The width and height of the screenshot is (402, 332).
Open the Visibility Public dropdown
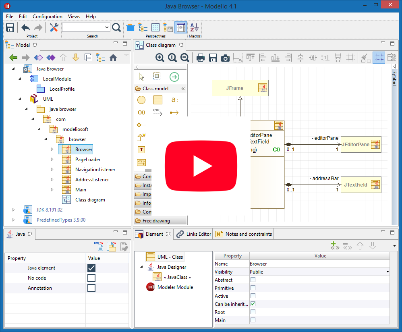pos(387,272)
